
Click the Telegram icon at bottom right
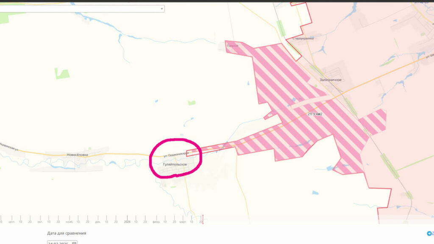pos(429,233)
